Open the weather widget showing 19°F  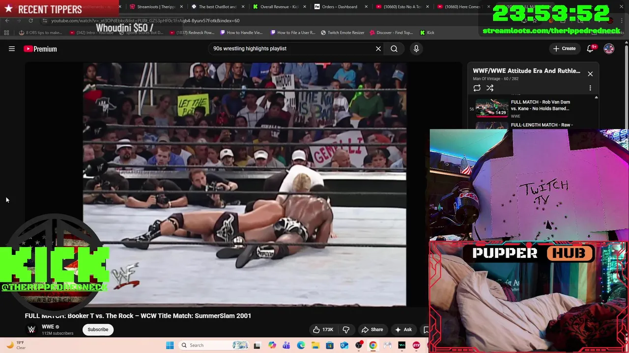(x=16, y=345)
